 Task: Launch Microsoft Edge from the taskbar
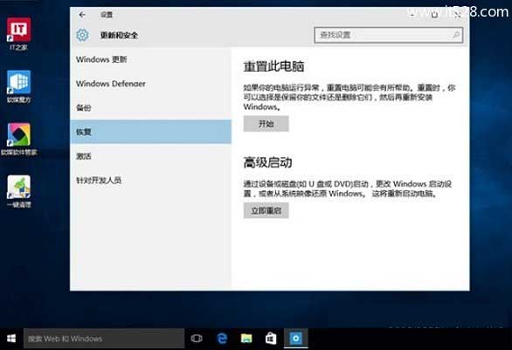pyautogui.click(x=222, y=339)
